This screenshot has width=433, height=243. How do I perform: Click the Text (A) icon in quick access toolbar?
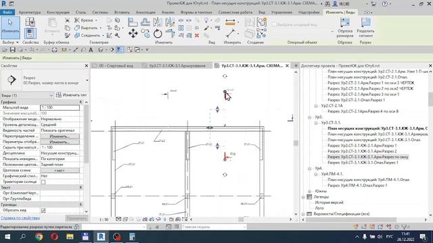(91, 50)
